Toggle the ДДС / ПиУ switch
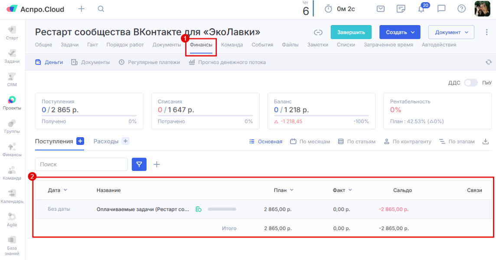This screenshot has height=260, width=496. (x=470, y=83)
